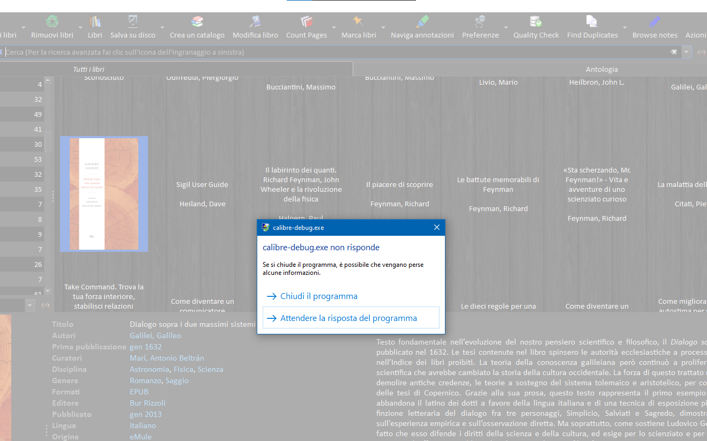Click the gen 2013 Pubblicato value
This screenshot has width=707, height=441.
pos(145,414)
